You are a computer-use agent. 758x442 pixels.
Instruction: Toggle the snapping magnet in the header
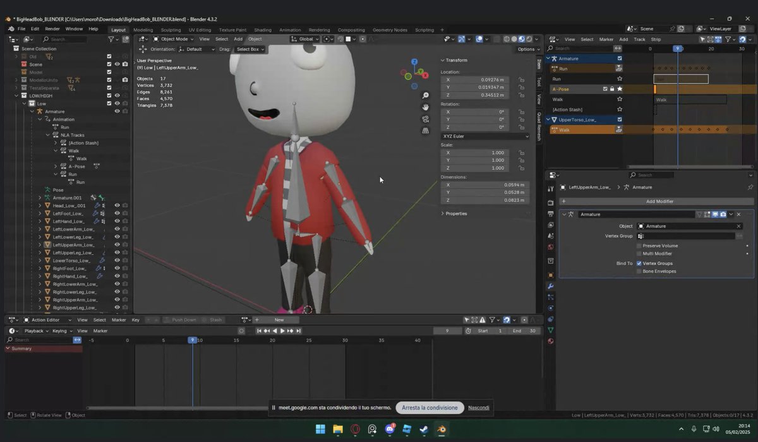(x=340, y=39)
